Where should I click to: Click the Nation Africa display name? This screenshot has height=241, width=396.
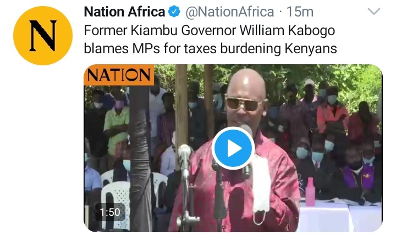coord(124,12)
